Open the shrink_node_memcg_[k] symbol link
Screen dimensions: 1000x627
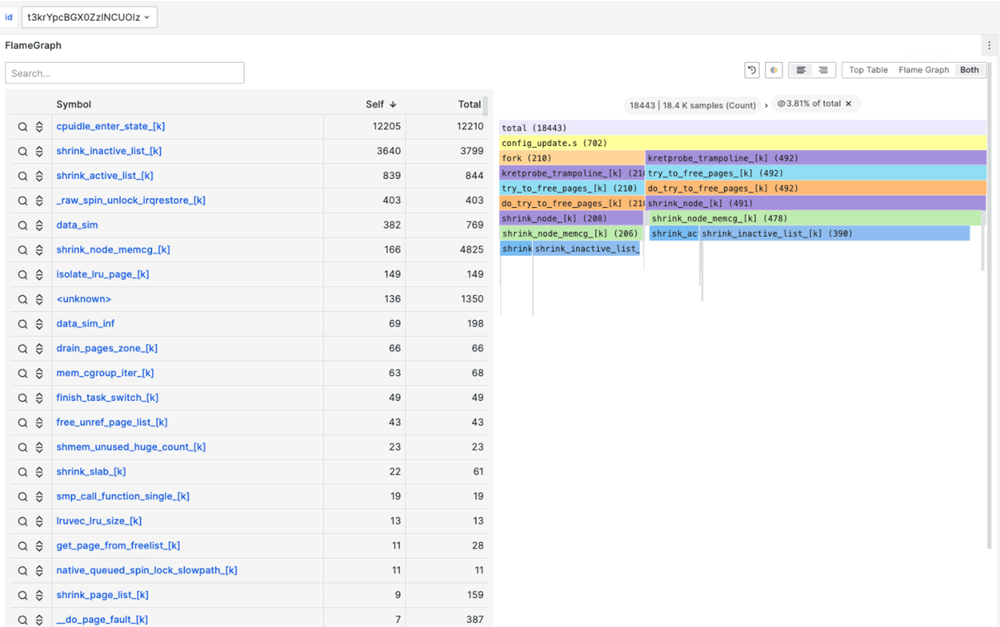pyautogui.click(x=113, y=250)
